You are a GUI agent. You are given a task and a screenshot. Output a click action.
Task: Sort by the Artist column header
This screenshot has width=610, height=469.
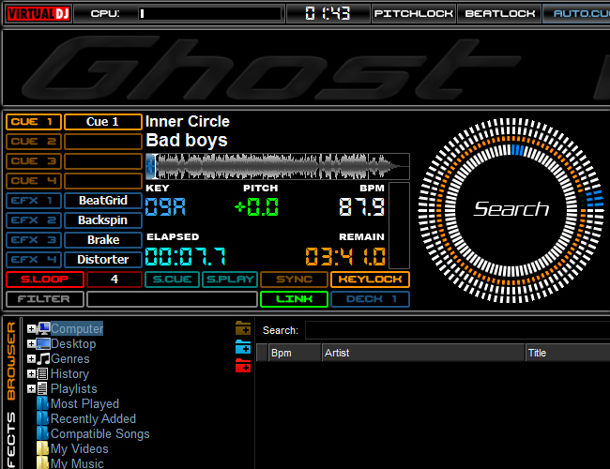point(423,353)
